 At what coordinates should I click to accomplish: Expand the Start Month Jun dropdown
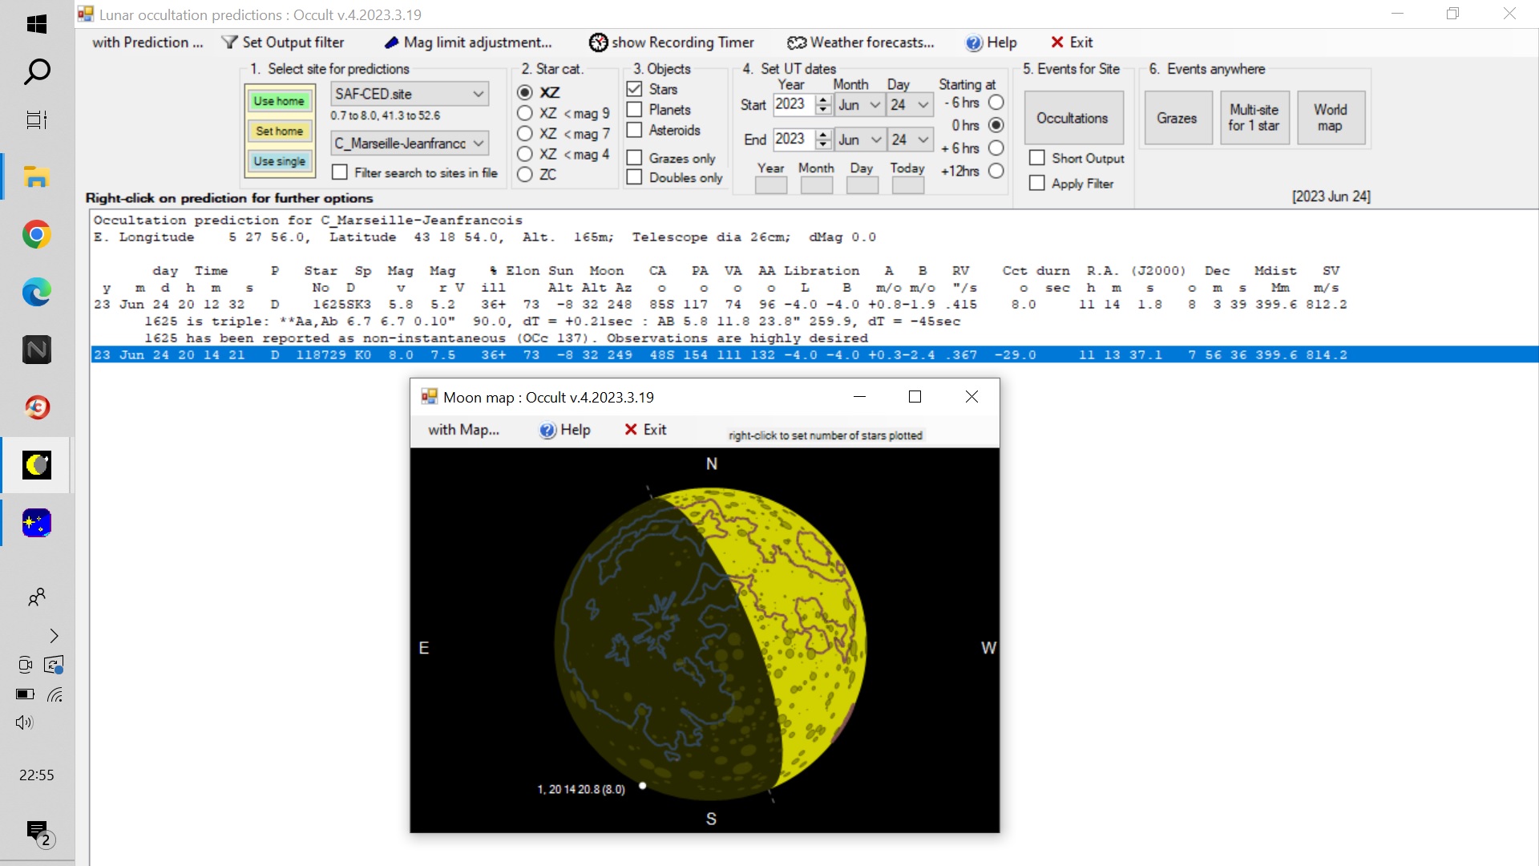(875, 105)
